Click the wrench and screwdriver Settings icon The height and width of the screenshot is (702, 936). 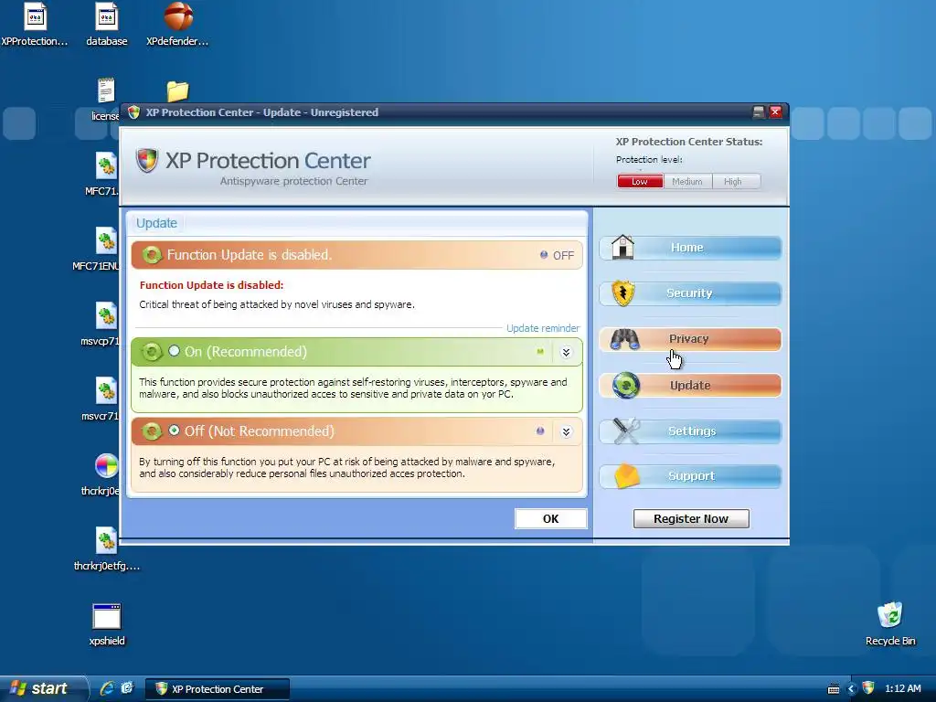point(625,431)
